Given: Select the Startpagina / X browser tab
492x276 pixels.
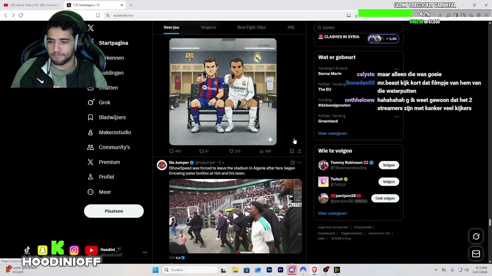Looking at the screenshot, I should tap(95, 5).
